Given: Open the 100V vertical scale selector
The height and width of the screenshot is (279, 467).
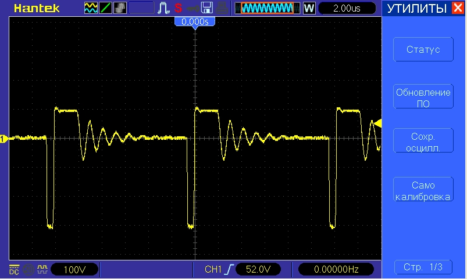Looking at the screenshot, I should pyautogui.click(x=74, y=270).
